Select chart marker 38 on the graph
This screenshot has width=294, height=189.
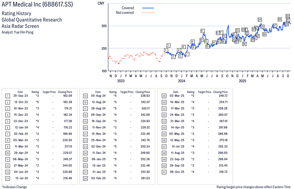point(280,19)
